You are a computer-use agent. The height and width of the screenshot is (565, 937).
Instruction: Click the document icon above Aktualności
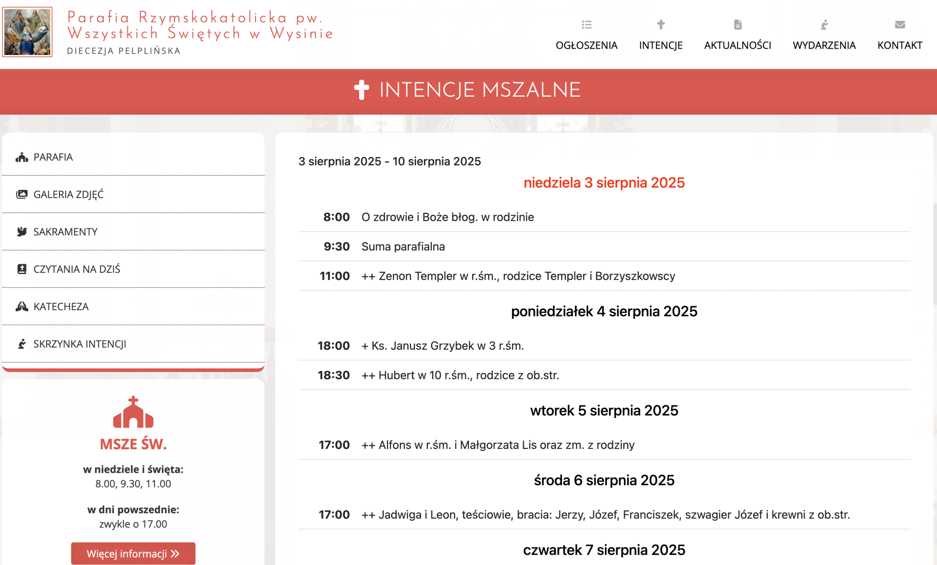(x=738, y=25)
